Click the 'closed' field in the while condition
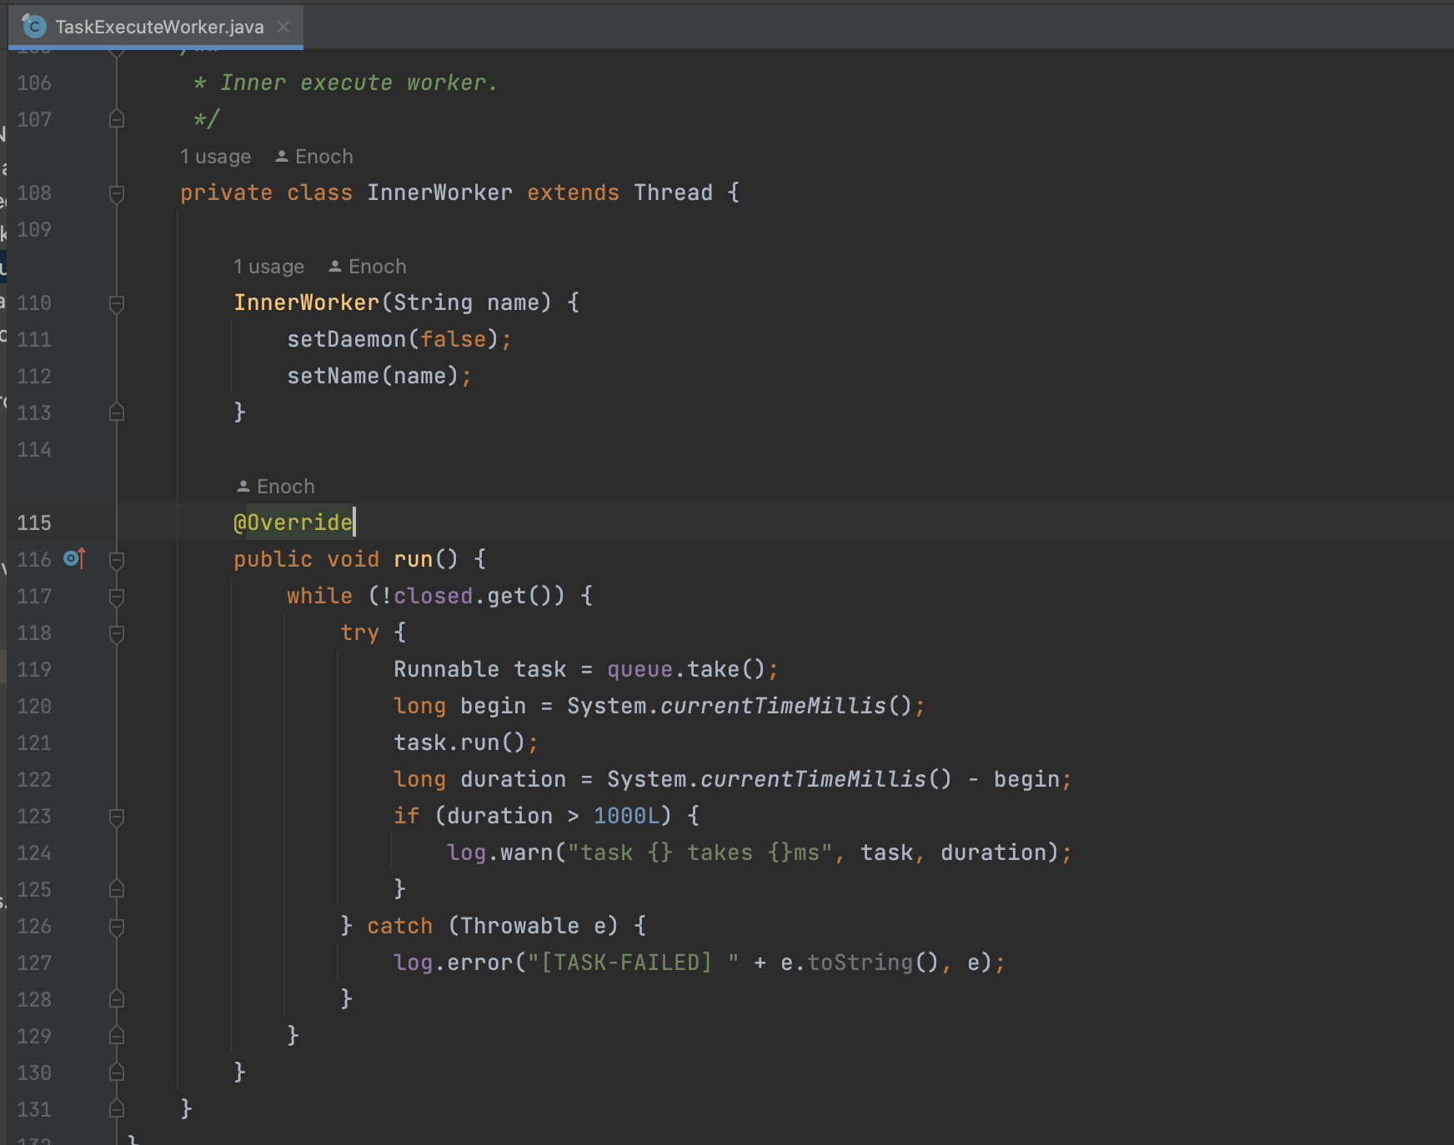Screen dimensions: 1454x1145 [x=433, y=596]
